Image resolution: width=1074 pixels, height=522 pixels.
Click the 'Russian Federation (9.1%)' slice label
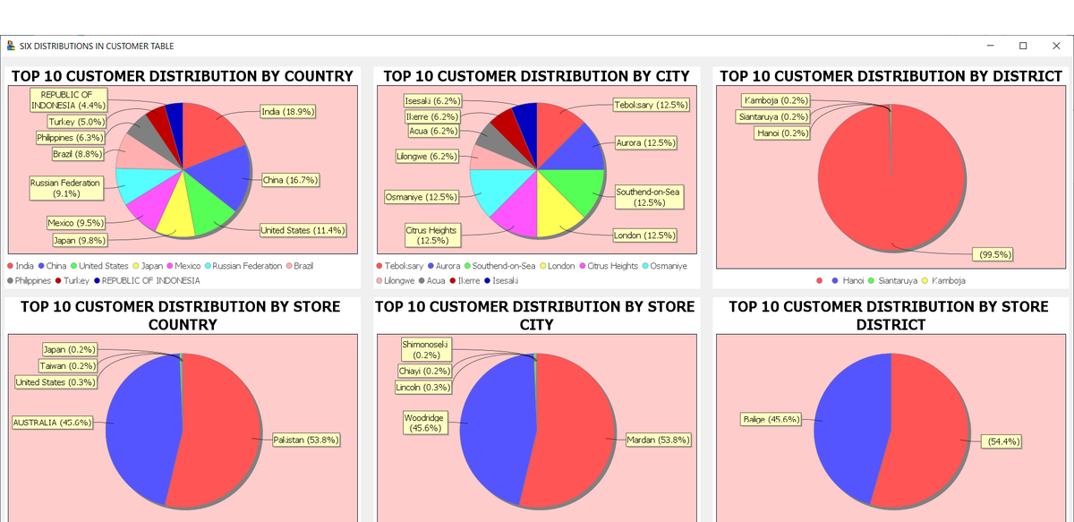(65, 187)
